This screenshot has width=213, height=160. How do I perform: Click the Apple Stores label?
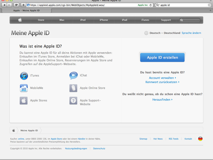click(x=38, y=100)
